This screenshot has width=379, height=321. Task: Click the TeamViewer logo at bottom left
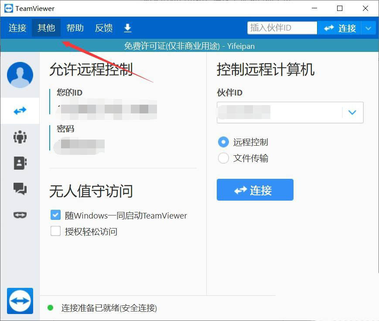pos(20,301)
